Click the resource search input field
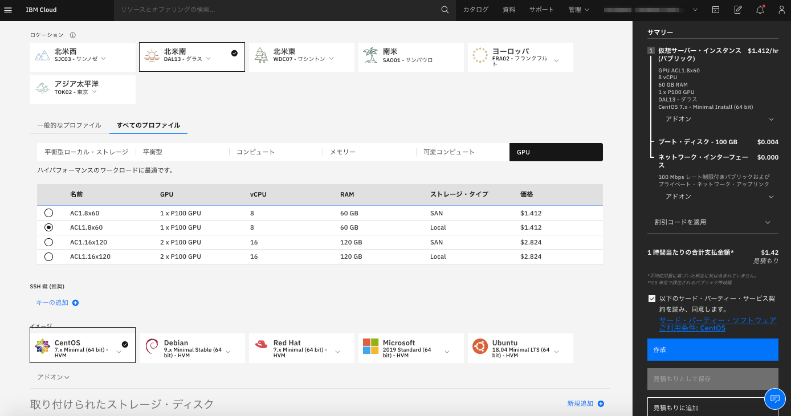The height and width of the screenshot is (416, 791). [x=277, y=10]
